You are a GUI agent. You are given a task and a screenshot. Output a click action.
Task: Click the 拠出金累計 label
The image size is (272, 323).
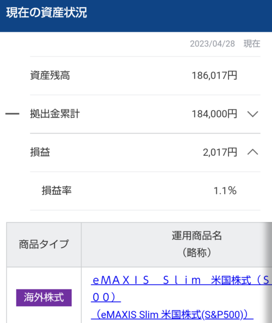click(55, 113)
